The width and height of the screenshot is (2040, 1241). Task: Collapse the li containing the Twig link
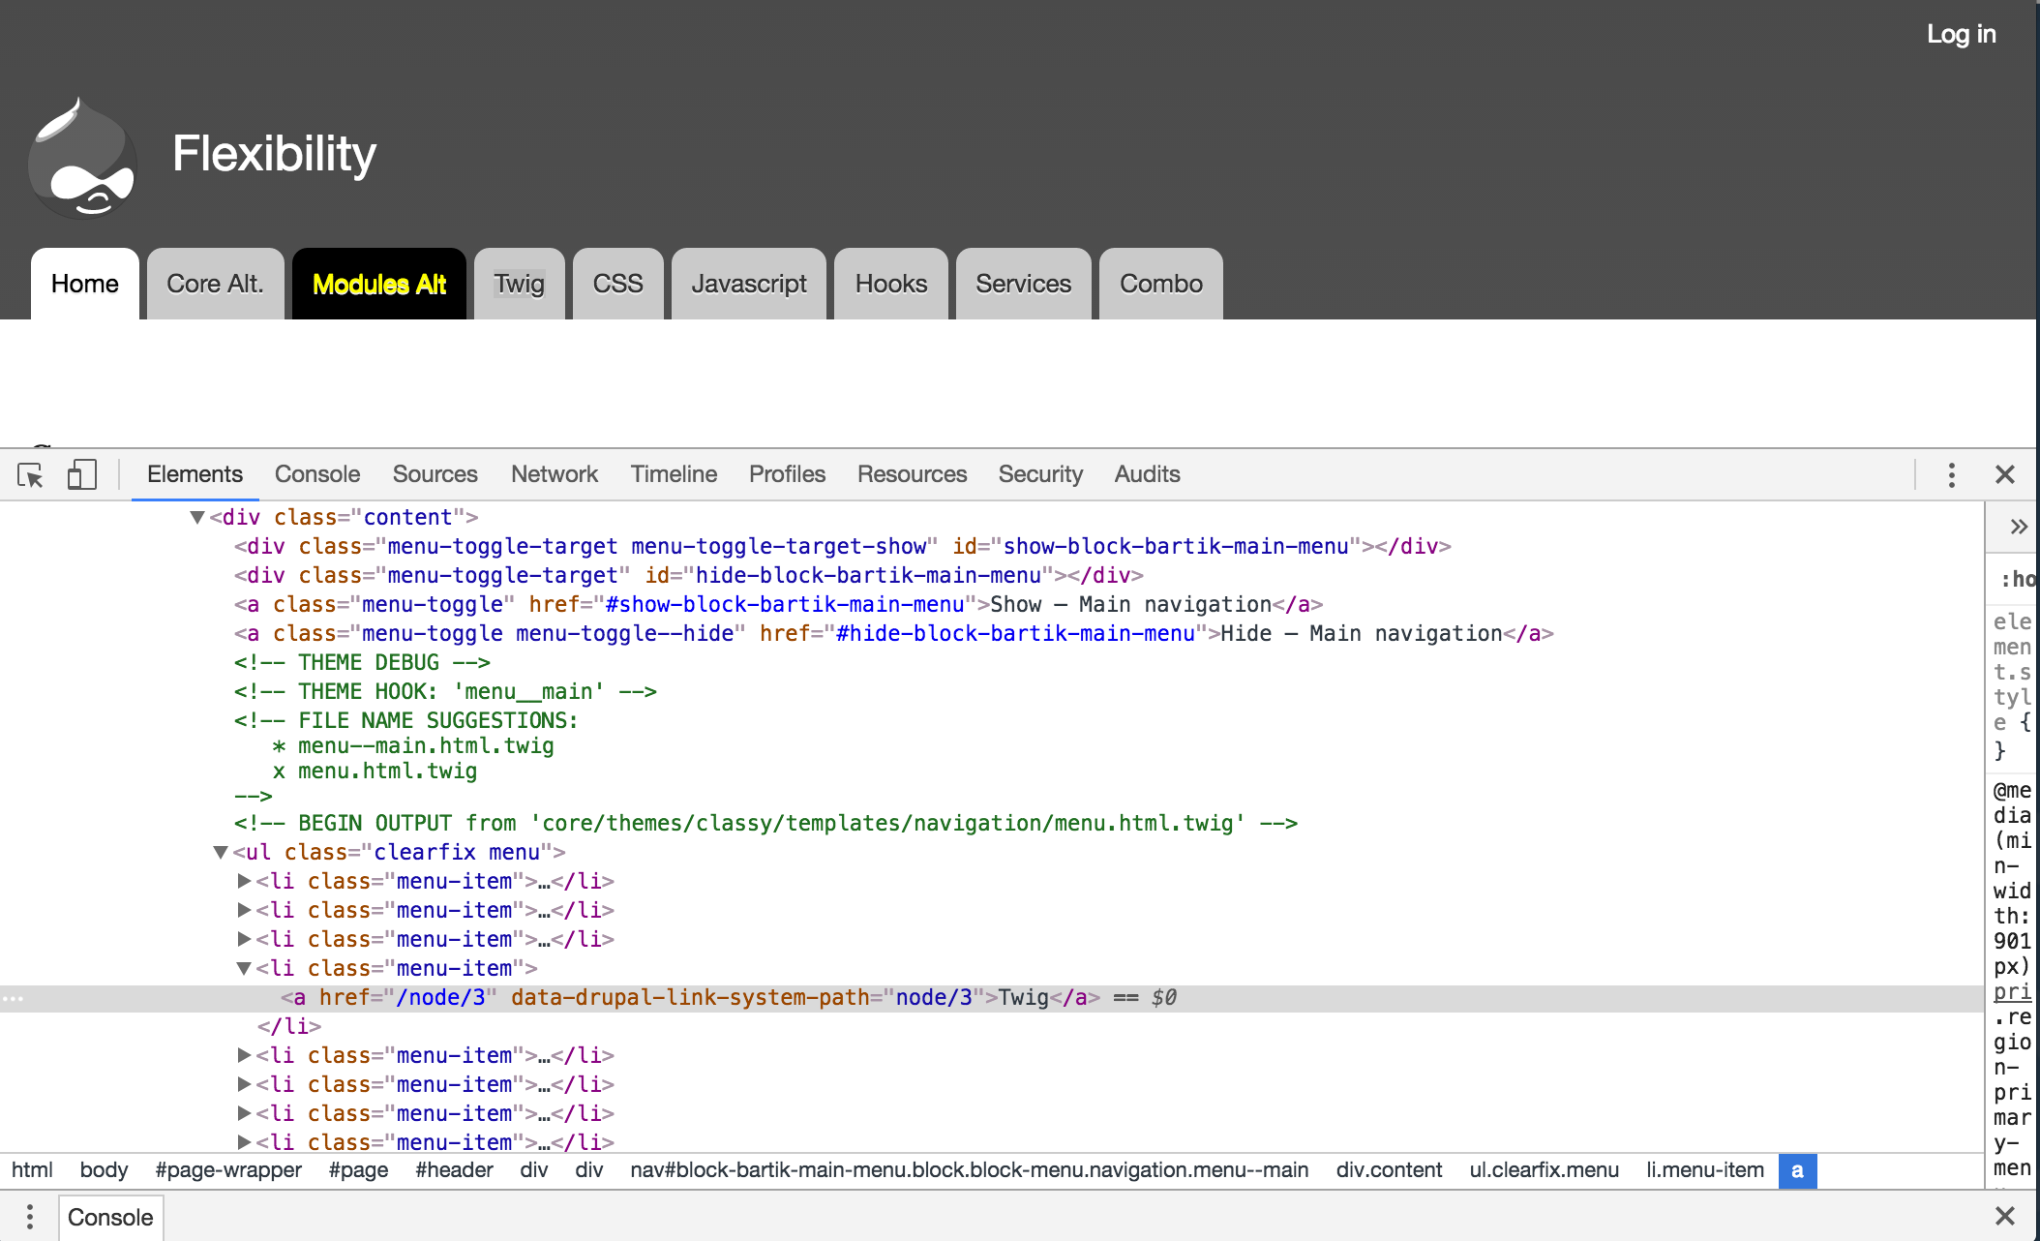pyautogui.click(x=244, y=968)
